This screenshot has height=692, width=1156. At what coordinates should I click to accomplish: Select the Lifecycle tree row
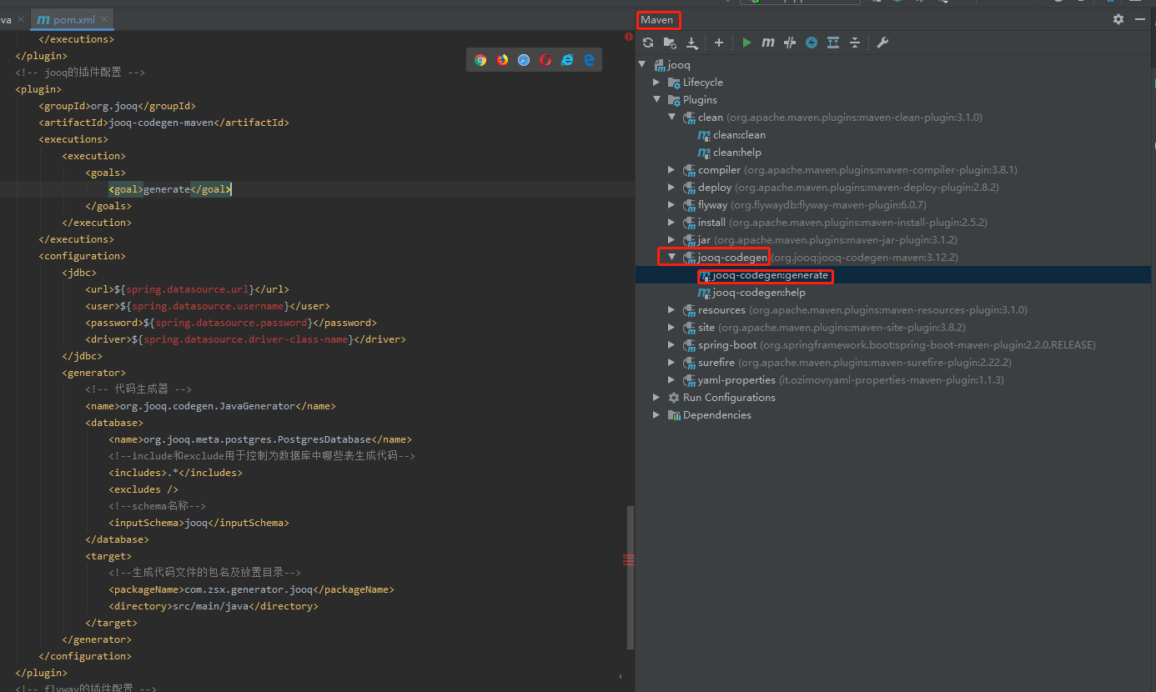click(x=895, y=83)
